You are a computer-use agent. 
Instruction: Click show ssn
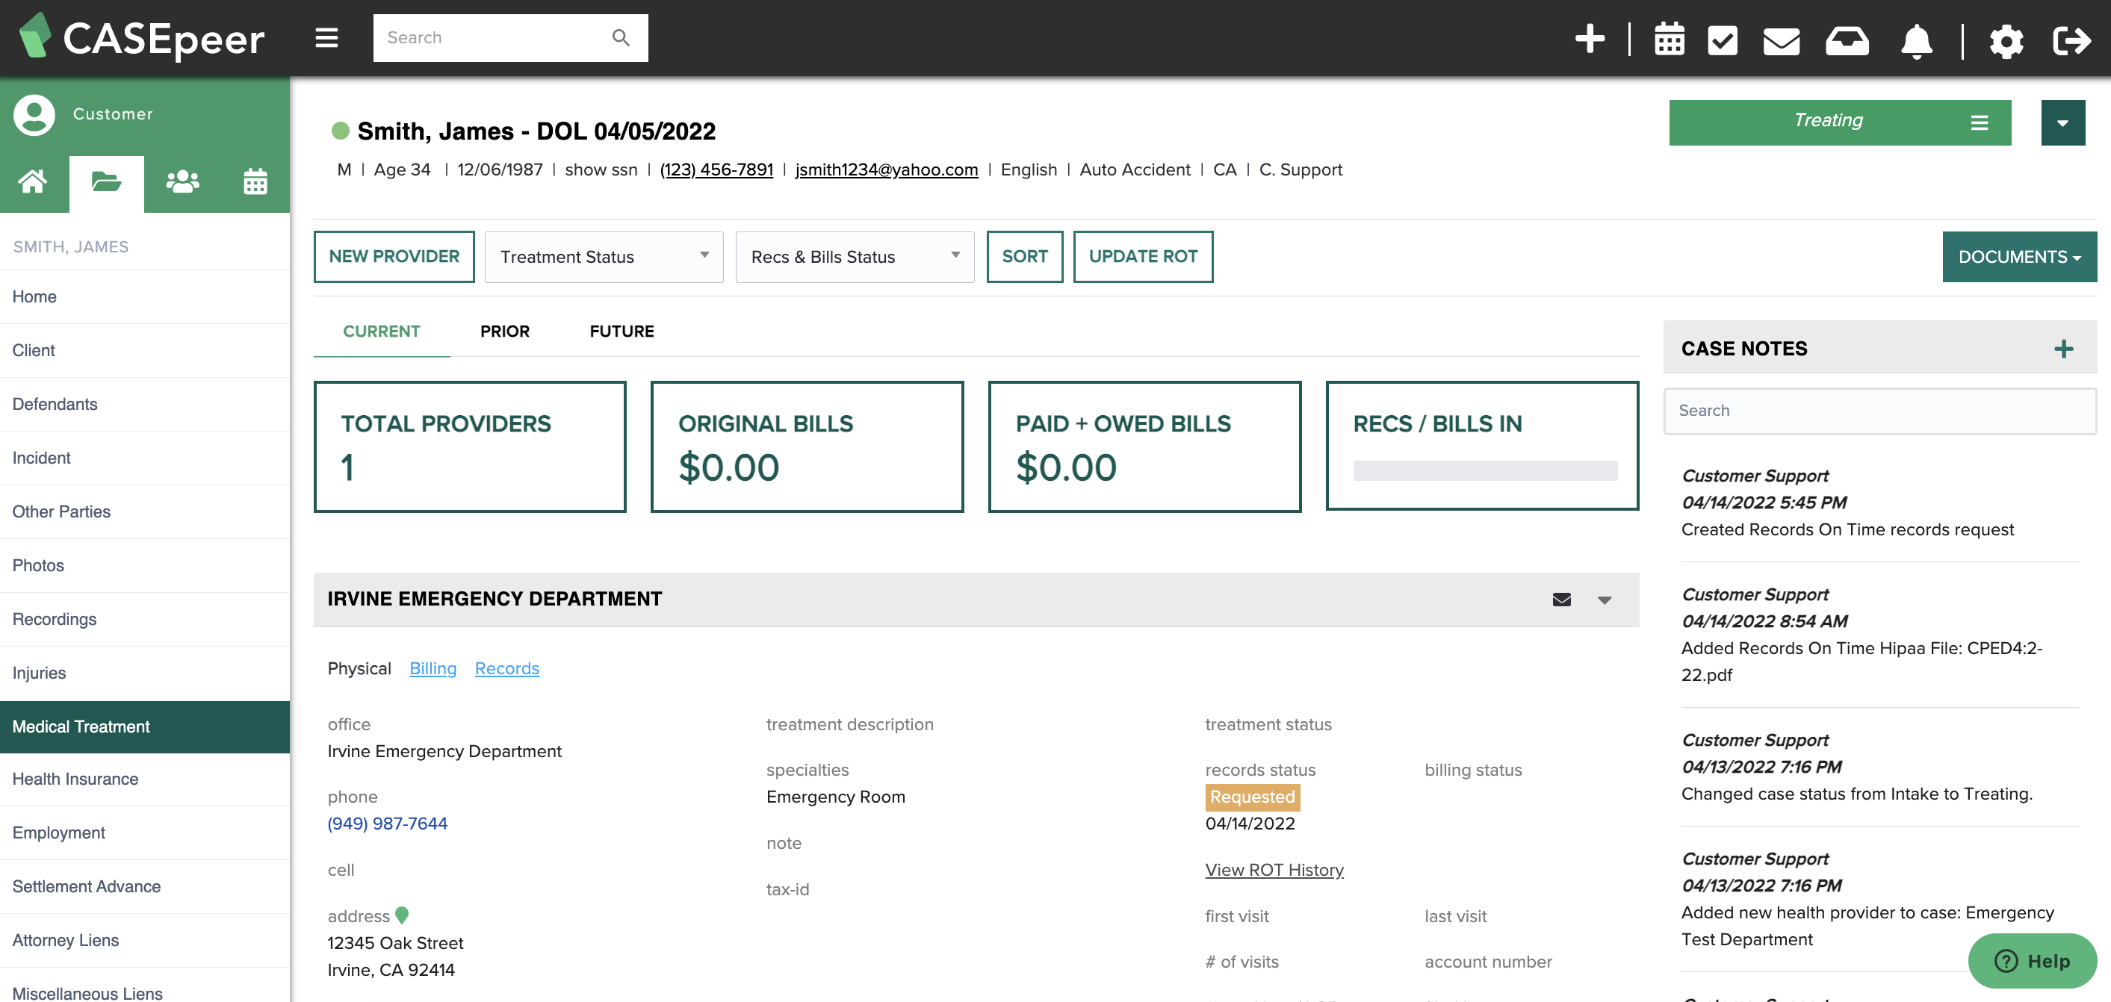tap(601, 169)
